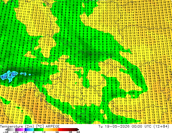Click the '(12+84)' forecast run text
This screenshot has height=133, width=172.
click(x=161, y=126)
